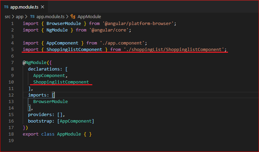
Task: Open the app.module.ts breadcrumb segment
Action: coord(50,16)
